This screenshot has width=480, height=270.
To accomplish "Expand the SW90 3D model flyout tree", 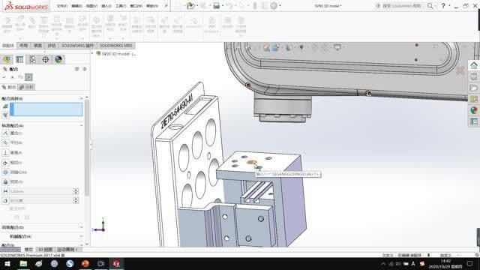I will point(92,53).
